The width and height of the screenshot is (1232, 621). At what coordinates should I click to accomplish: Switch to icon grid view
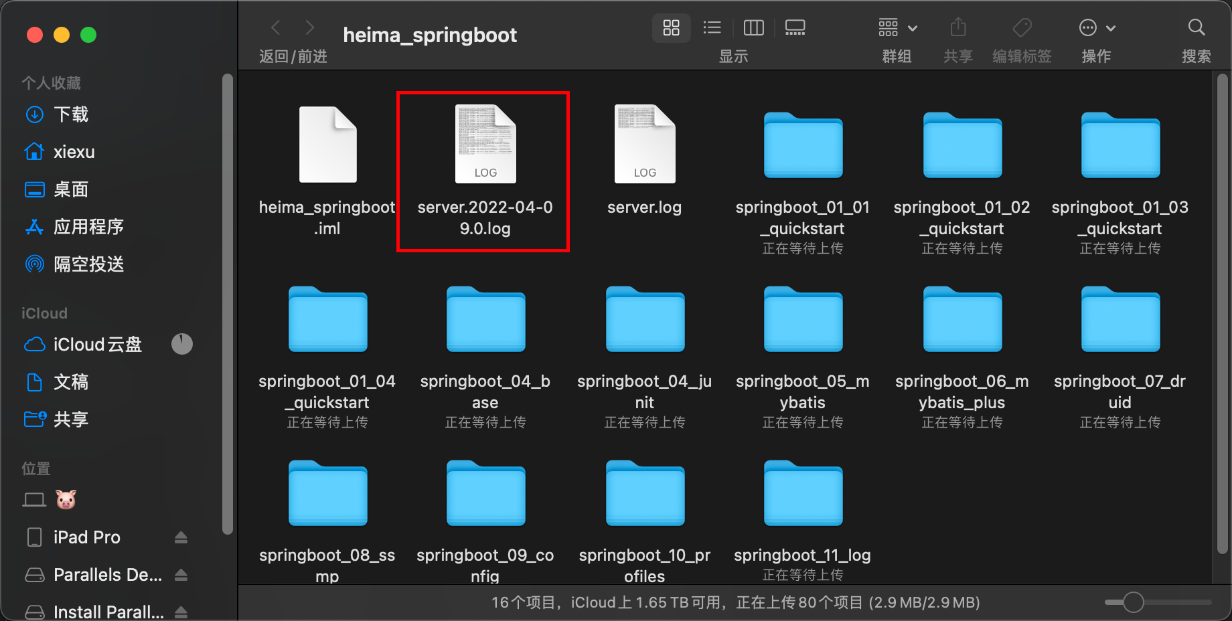tap(671, 27)
